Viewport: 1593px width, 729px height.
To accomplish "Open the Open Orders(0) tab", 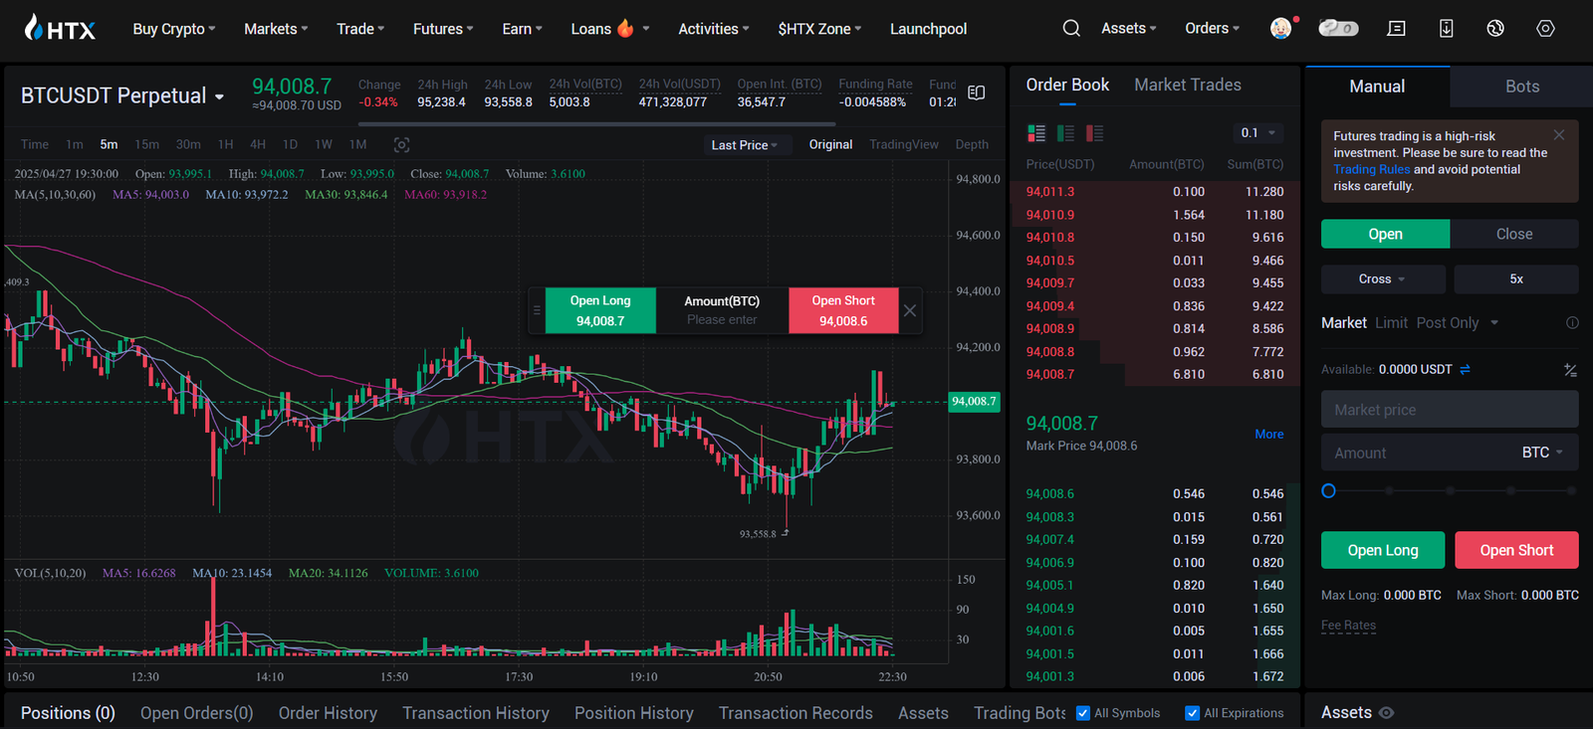I will (x=197, y=713).
